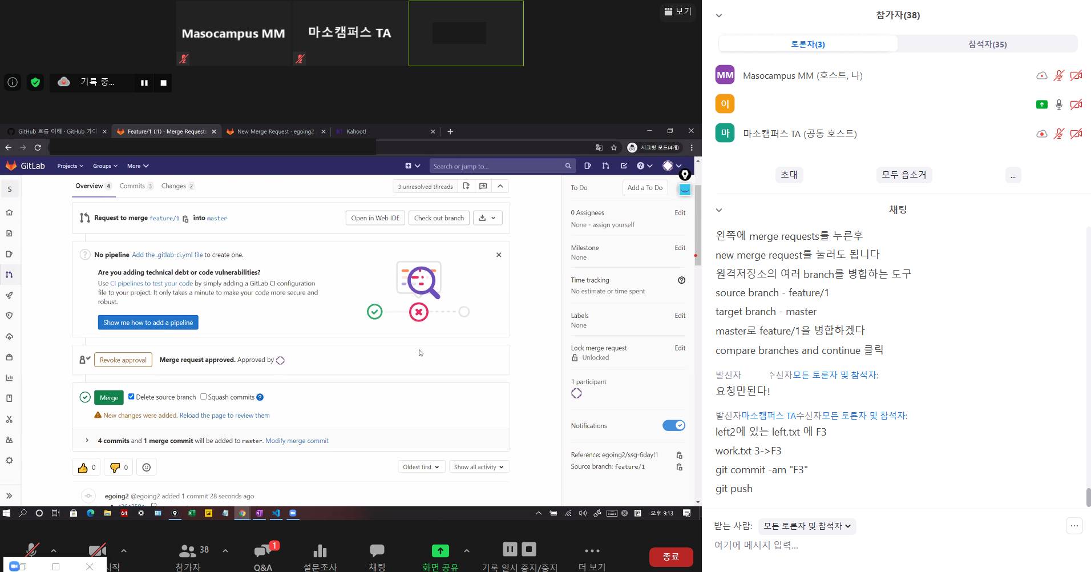Click the Revoke approval button
The height and width of the screenshot is (572, 1091).
[x=123, y=360]
